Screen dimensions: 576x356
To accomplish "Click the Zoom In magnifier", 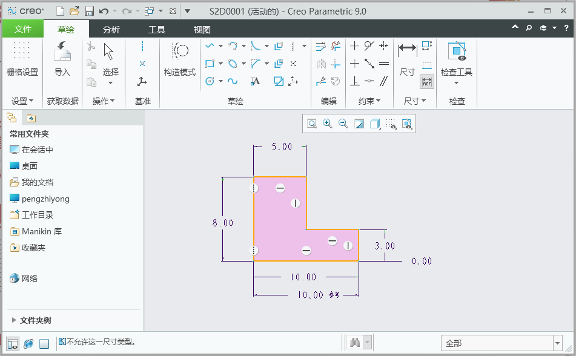I will (x=327, y=124).
